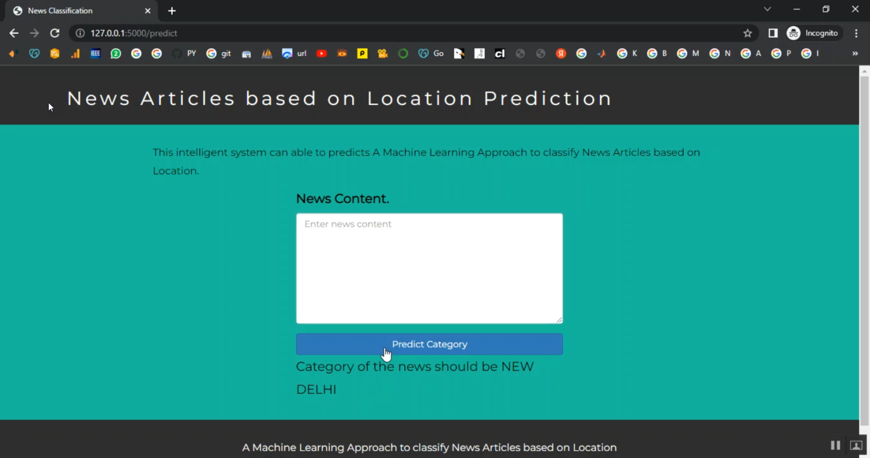Click the Enter news content field
The height and width of the screenshot is (458, 870).
(429, 268)
